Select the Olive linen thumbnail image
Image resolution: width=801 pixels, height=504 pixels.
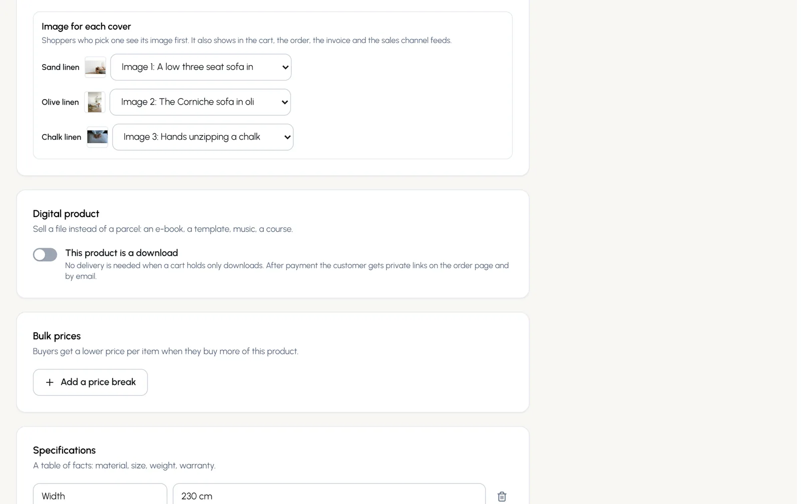pos(95,102)
